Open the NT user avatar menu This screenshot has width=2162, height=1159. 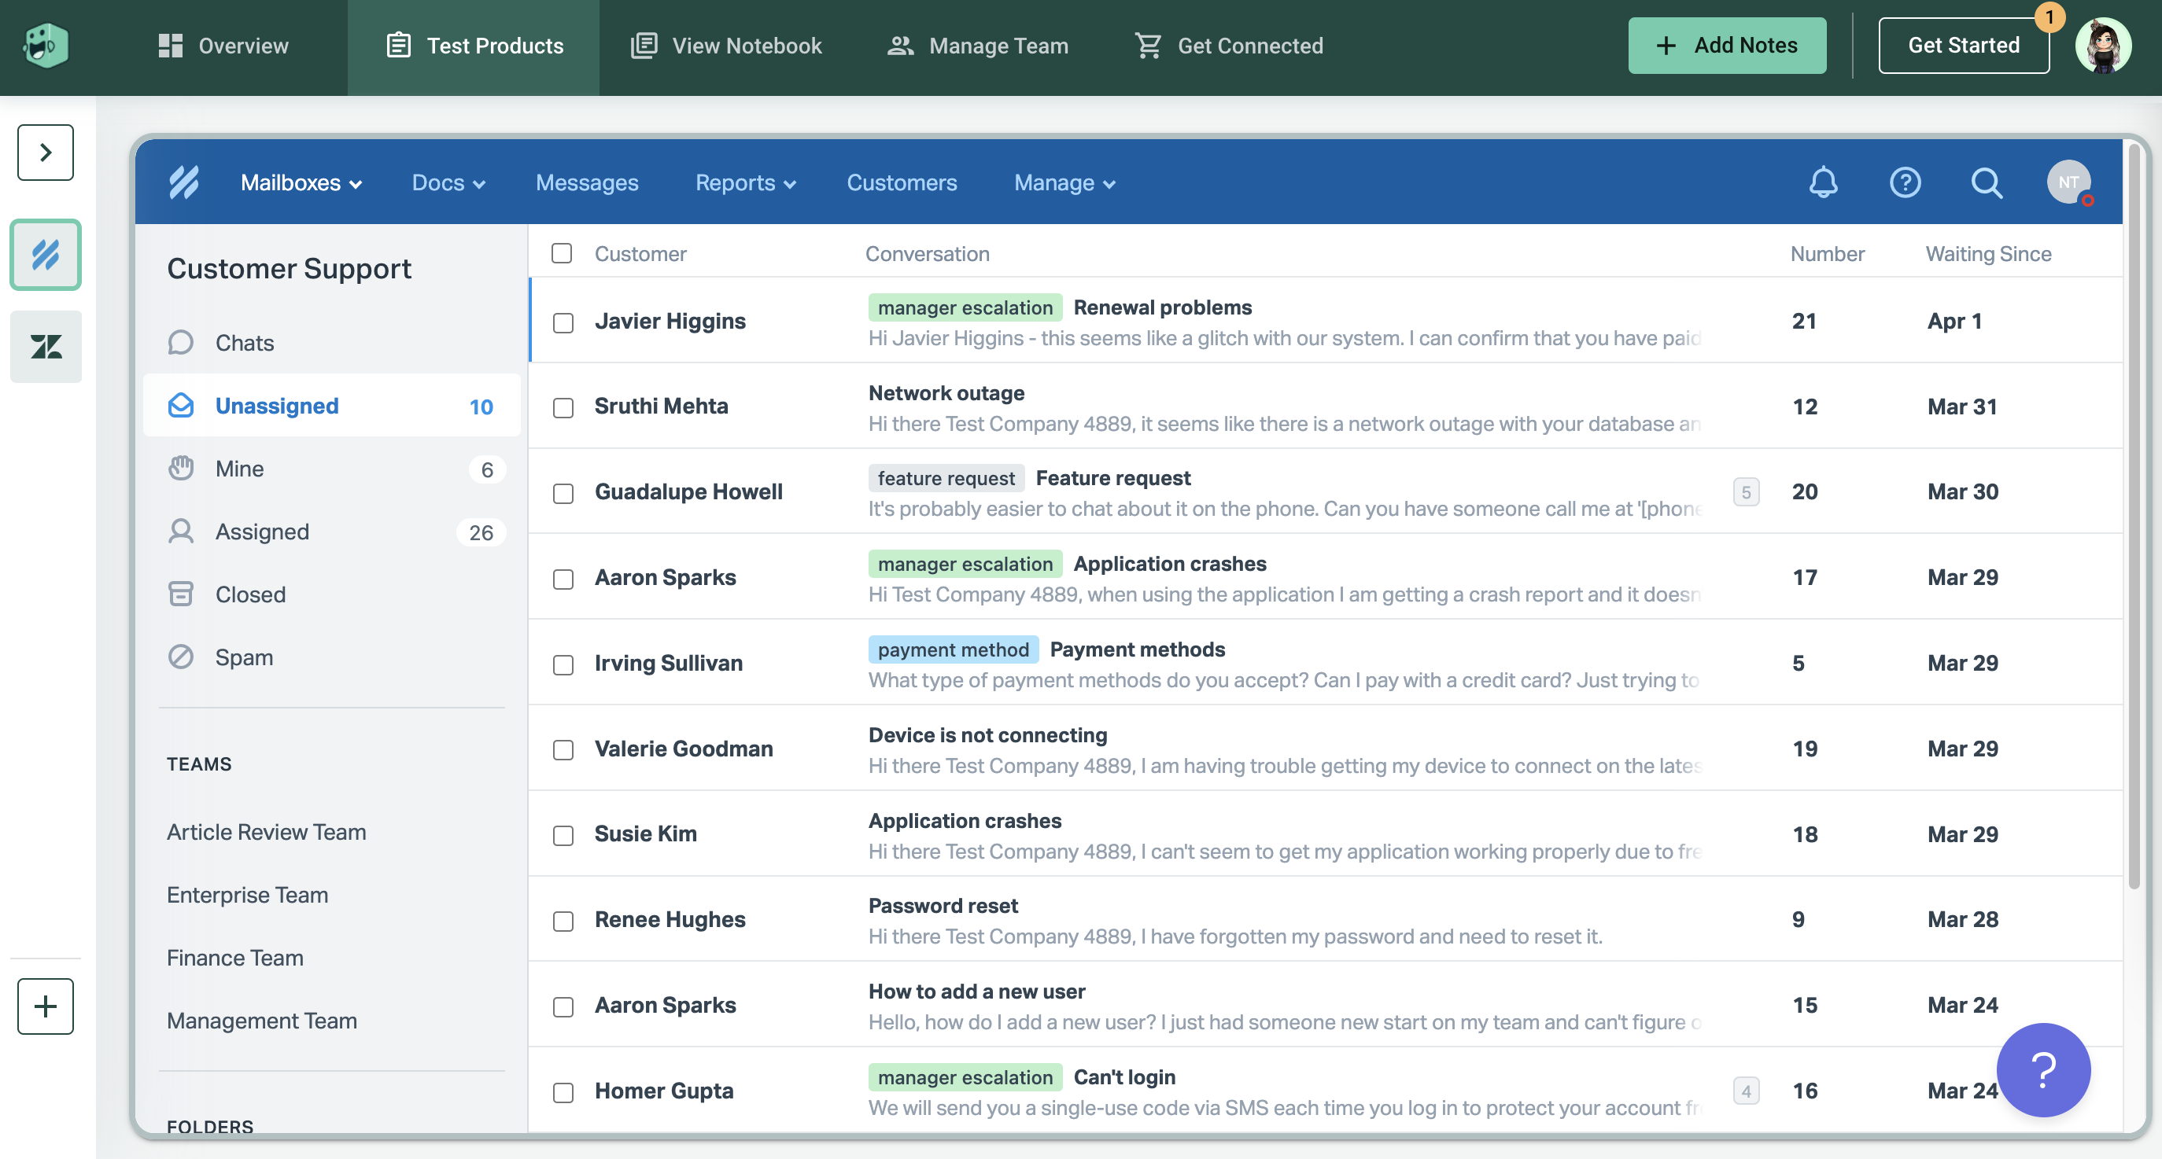click(2068, 182)
